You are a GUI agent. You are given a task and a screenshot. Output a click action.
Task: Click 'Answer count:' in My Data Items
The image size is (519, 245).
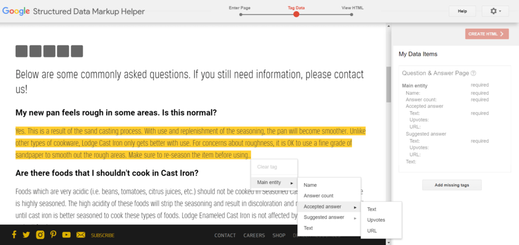click(421, 99)
